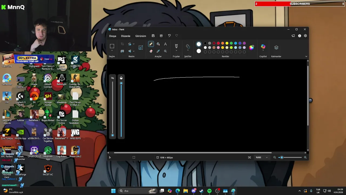Open League of Legends desktop icon
Screen dimensions: 346x195
pyautogui.click(x=7, y=117)
